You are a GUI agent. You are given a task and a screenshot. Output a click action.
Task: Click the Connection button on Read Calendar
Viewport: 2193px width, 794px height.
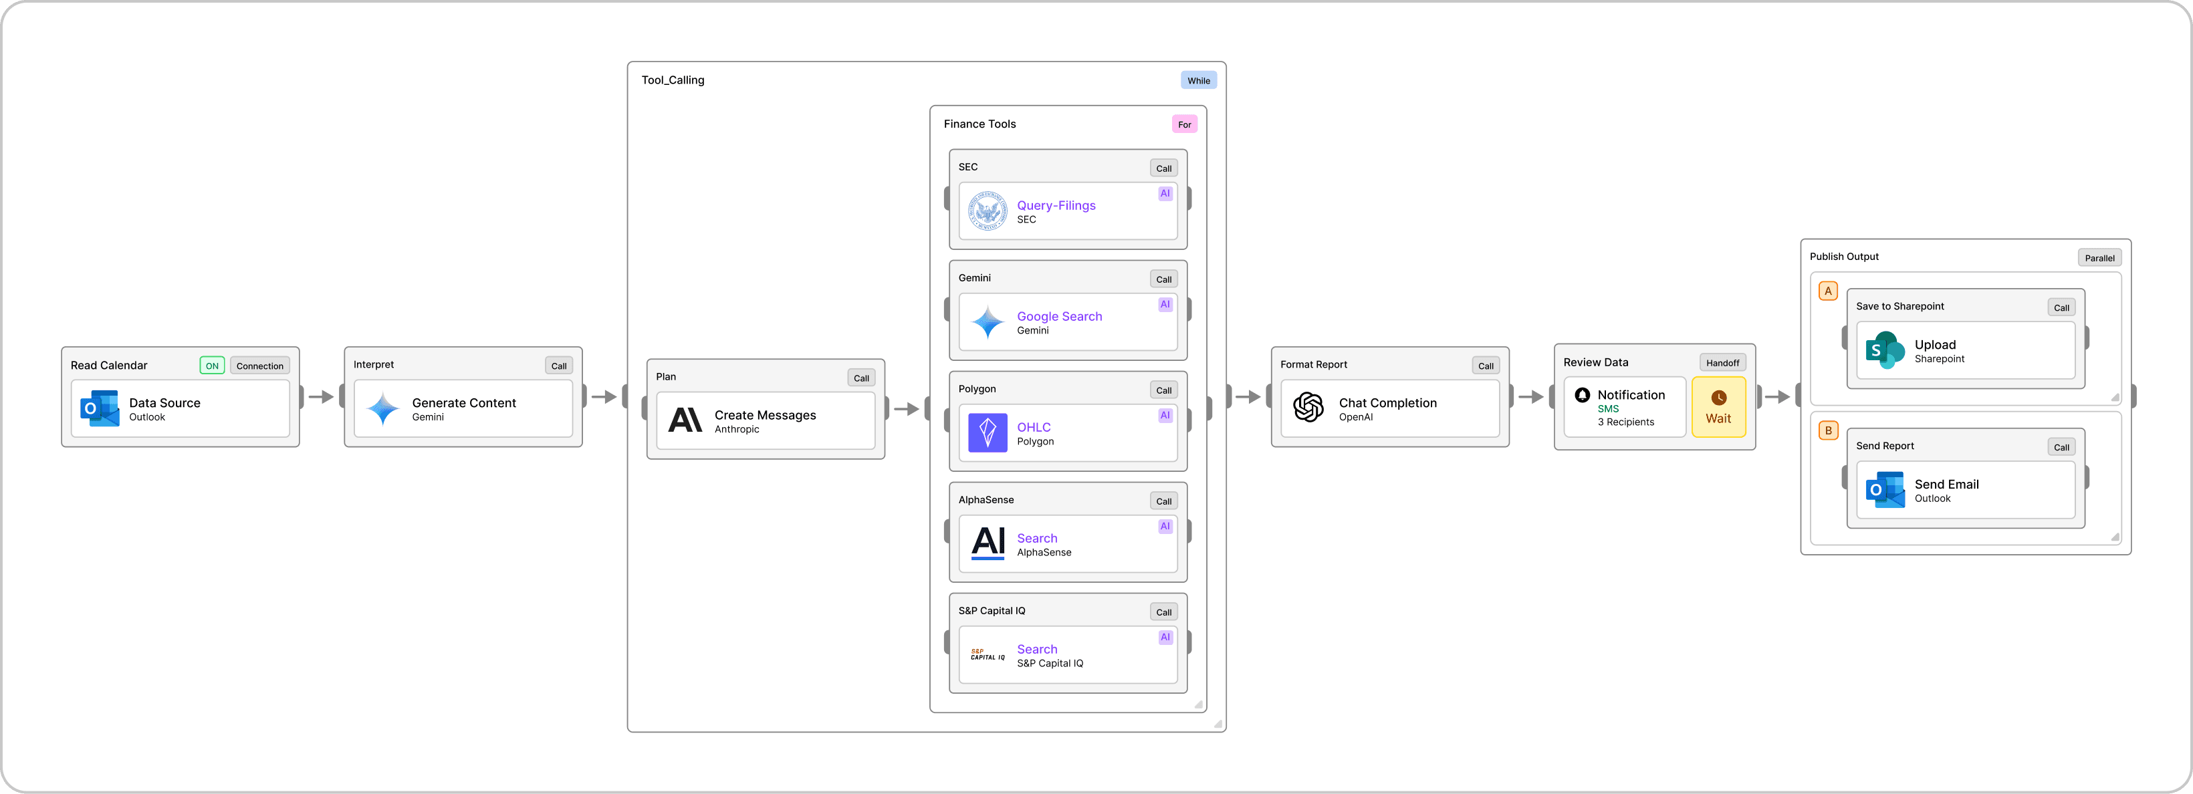click(x=259, y=366)
